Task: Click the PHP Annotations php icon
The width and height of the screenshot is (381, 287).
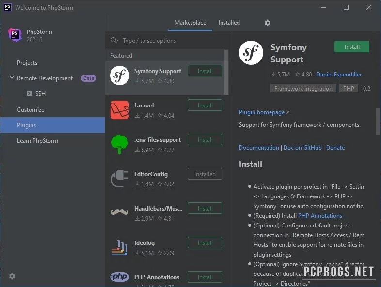Action: [x=120, y=276]
